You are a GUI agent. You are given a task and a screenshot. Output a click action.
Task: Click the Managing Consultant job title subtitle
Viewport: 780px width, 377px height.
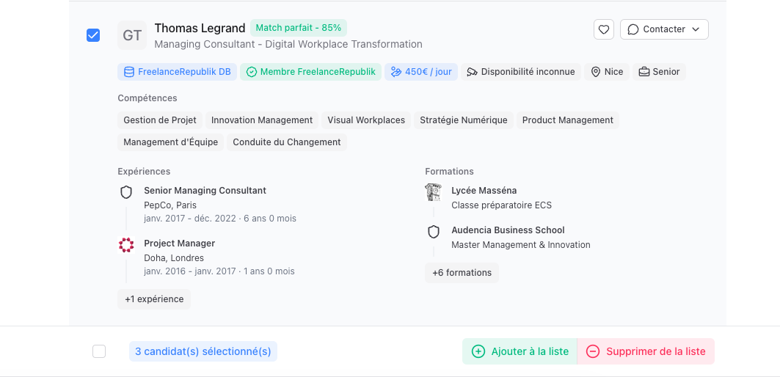[x=288, y=44]
